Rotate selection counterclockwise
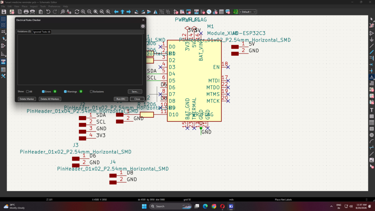Screen dimensions: 375x211 point(137,12)
